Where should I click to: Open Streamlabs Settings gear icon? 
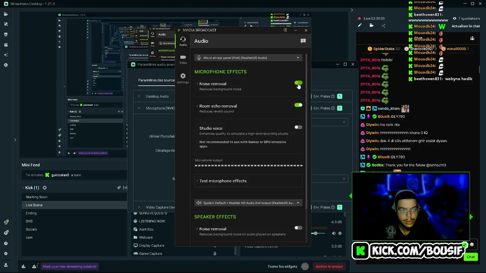click(x=6, y=254)
